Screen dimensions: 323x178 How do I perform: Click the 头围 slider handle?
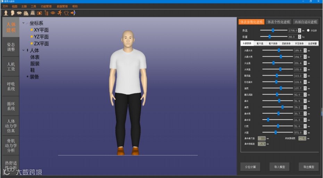(276, 132)
